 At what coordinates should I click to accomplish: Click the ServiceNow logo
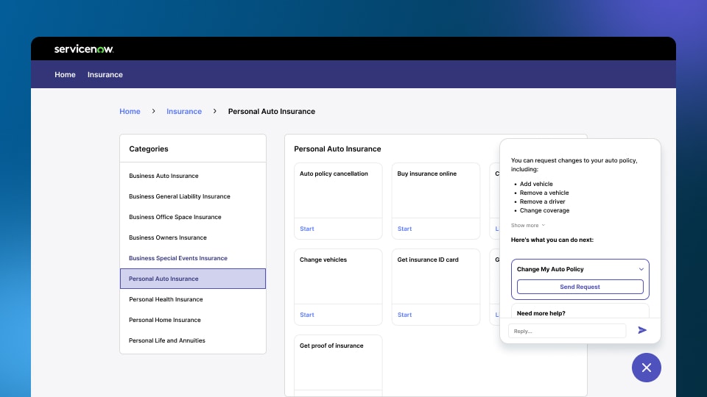pyautogui.click(x=84, y=49)
